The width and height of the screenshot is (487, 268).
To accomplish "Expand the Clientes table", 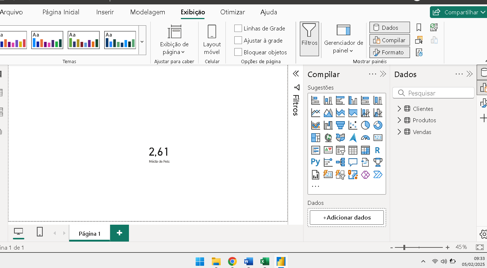I will [x=399, y=109].
